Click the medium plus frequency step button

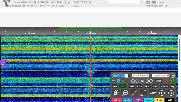pyautogui.click(x=147, y=81)
